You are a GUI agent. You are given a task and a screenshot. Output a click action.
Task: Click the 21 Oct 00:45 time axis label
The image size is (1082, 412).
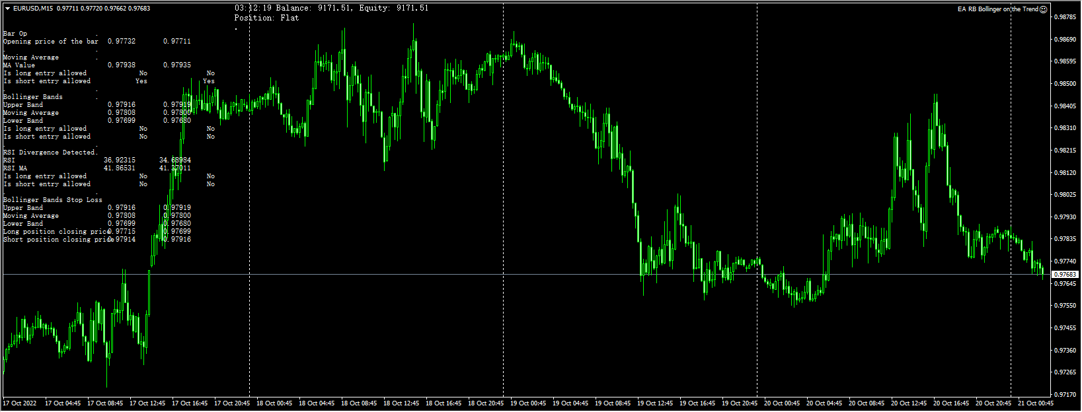[x=1036, y=403]
